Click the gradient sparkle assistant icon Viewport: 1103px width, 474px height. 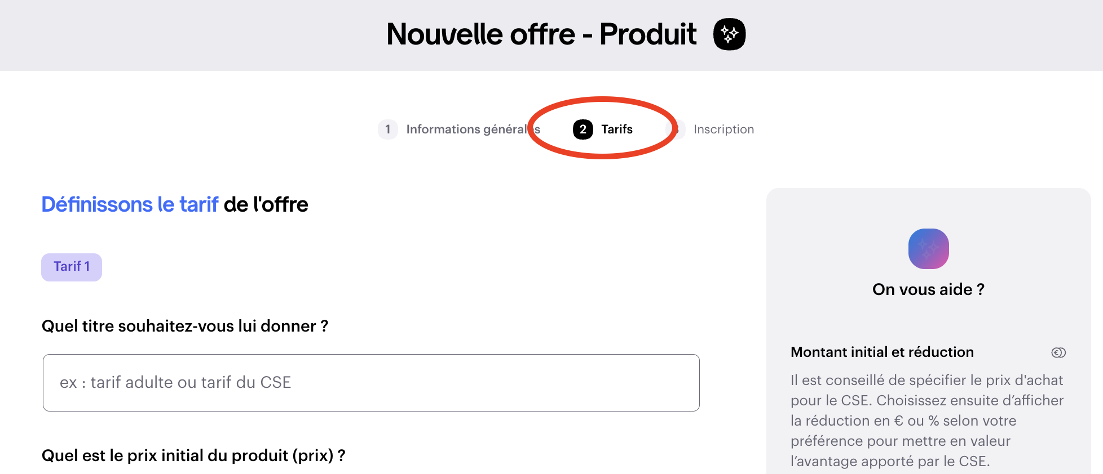pyautogui.click(x=928, y=249)
